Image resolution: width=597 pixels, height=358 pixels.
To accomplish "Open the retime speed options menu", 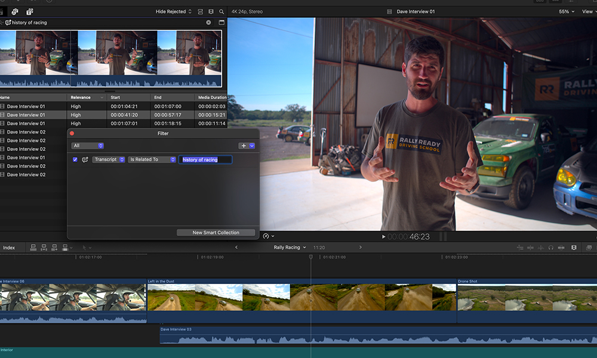I will 269,236.
